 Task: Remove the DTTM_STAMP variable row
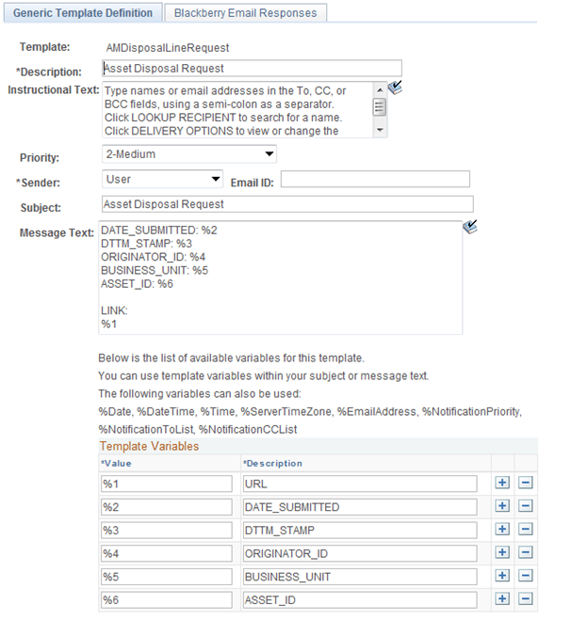click(526, 530)
